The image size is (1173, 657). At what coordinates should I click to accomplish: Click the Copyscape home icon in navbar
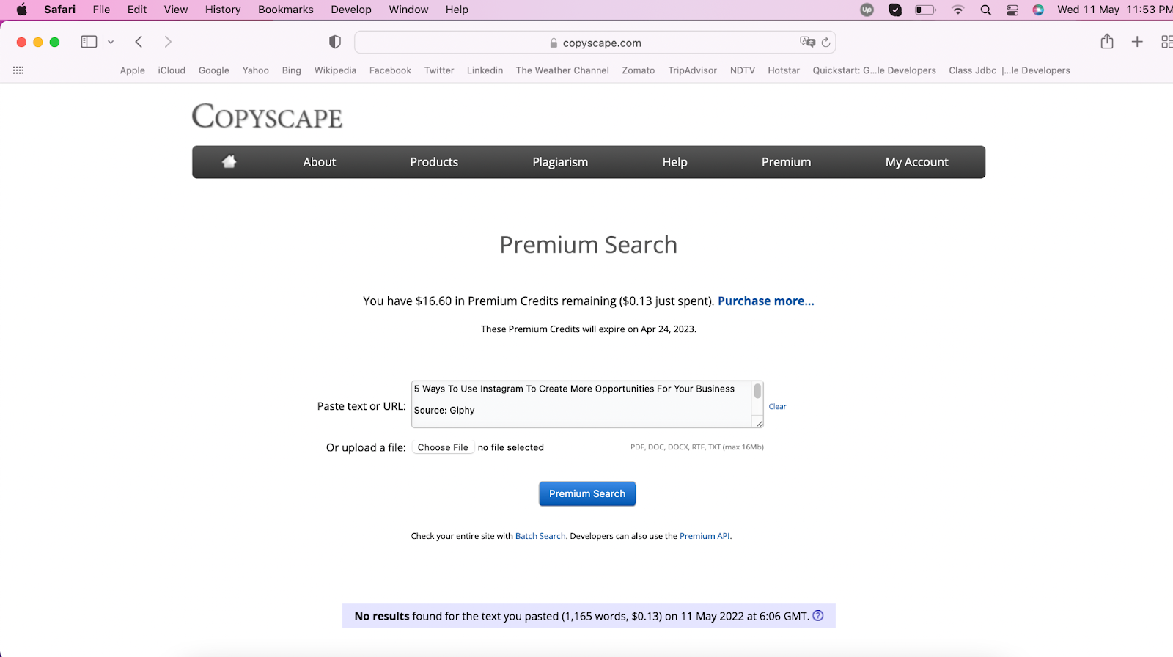tap(229, 161)
